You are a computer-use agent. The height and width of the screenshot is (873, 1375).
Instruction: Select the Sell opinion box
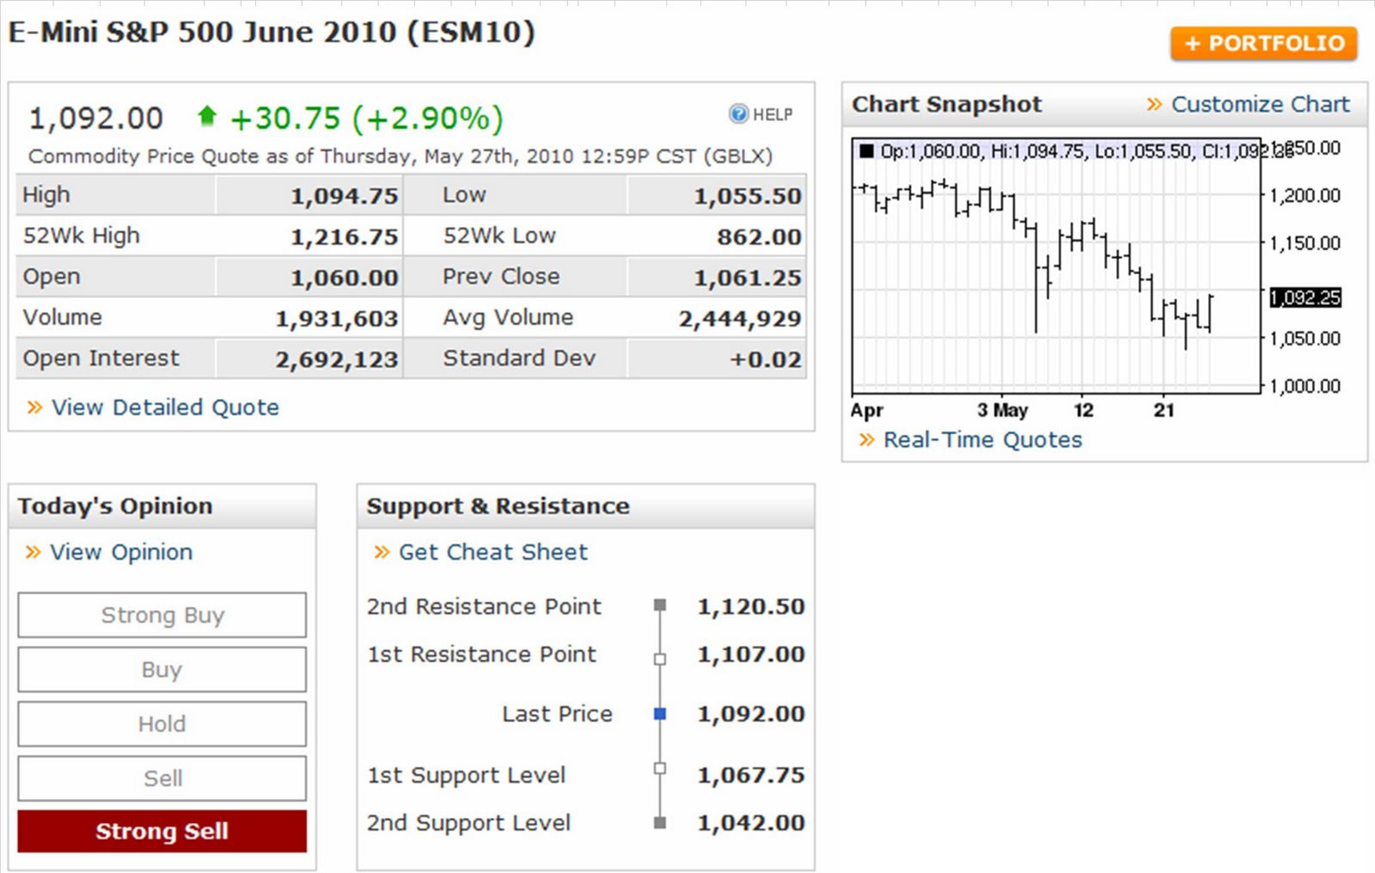(162, 778)
